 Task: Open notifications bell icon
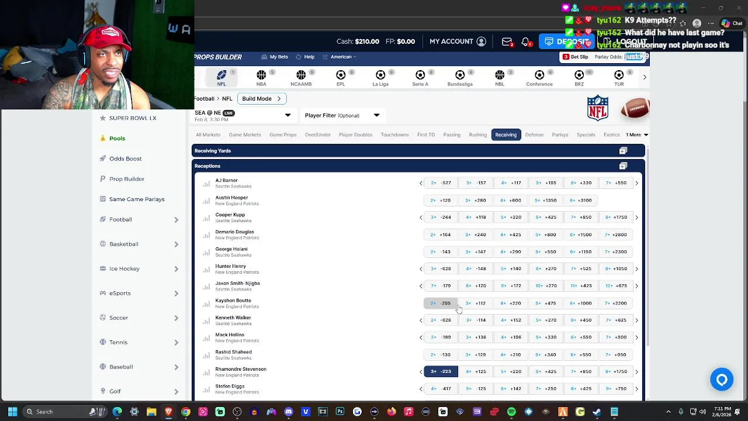tap(525, 42)
